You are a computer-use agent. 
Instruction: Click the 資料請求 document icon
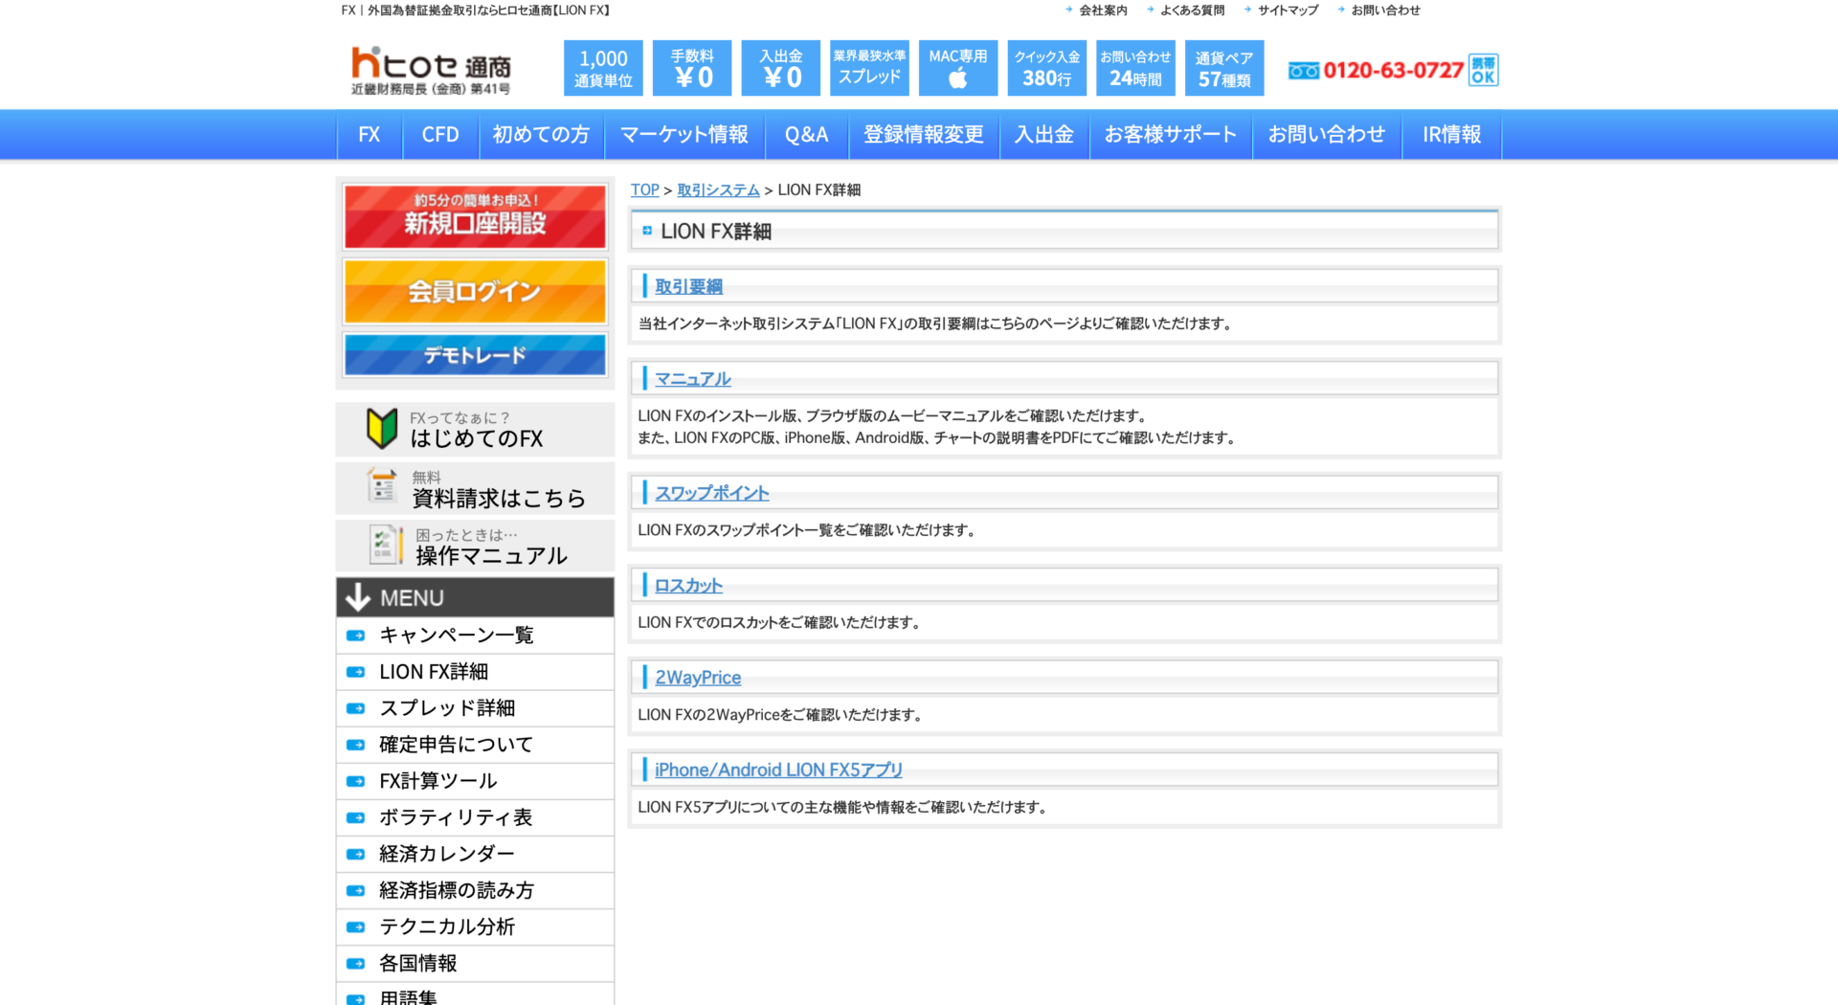pos(382,486)
